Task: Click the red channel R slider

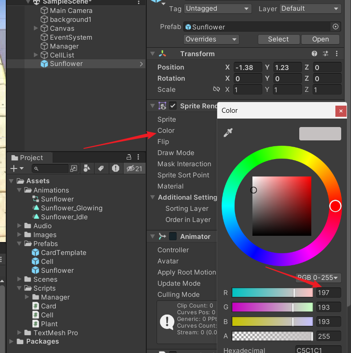Action: pos(272,293)
